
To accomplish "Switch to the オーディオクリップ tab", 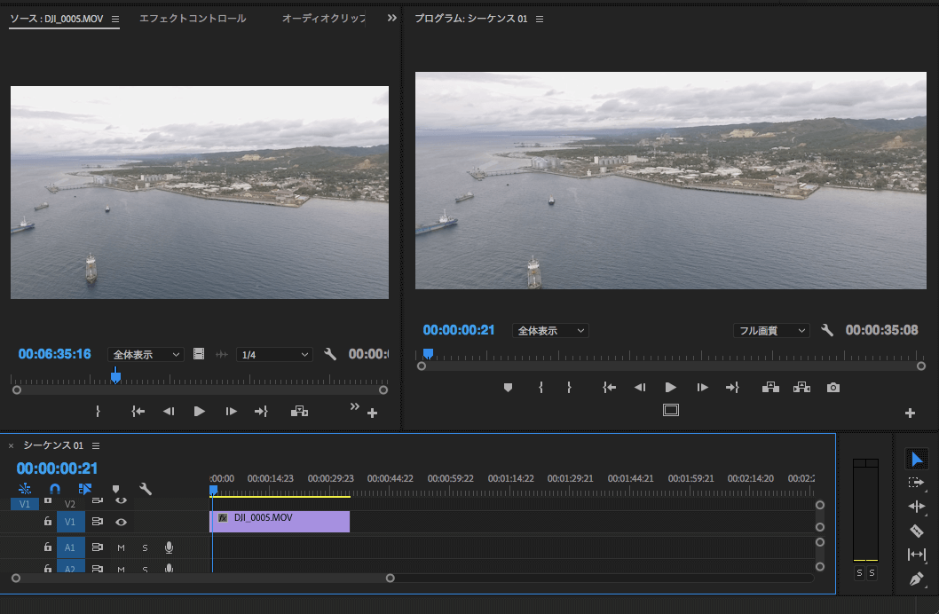I will click(x=323, y=19).
